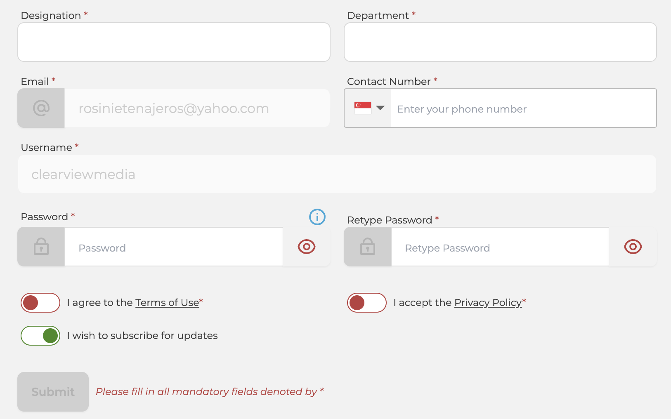Select the Username field clearviewmedia

(x=337, y=174)
